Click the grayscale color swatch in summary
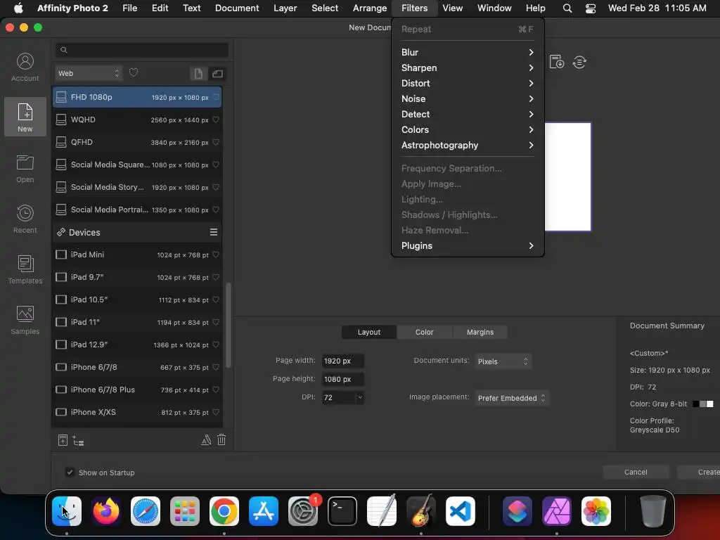Viewport: 720px width, 540px height. pyautogui.click(x=703, y=404)
